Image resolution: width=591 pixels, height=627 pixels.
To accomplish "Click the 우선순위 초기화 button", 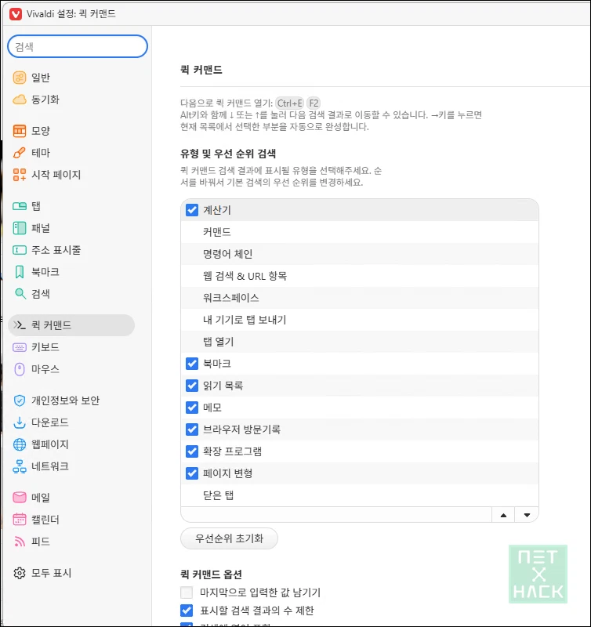I will click(x=229, y=538).
